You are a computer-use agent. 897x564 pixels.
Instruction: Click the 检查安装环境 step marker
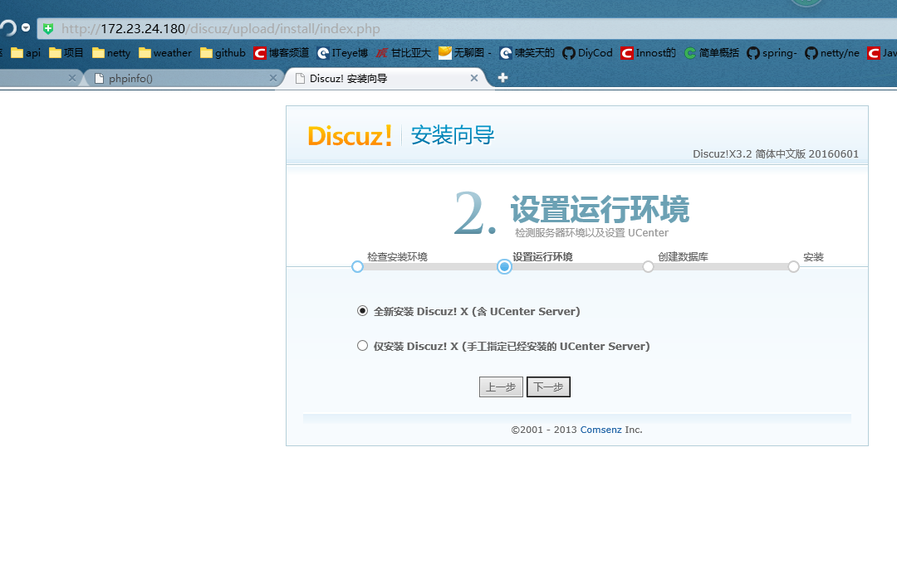point(357,266)
